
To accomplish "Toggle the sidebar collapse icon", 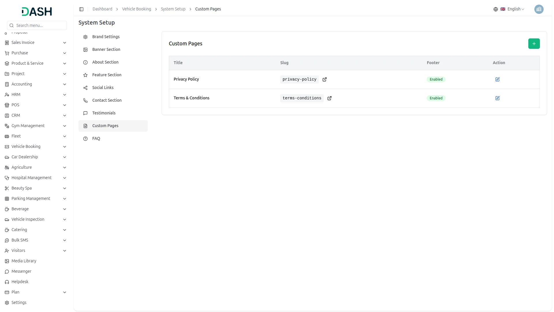I will [x=81, y=9].
